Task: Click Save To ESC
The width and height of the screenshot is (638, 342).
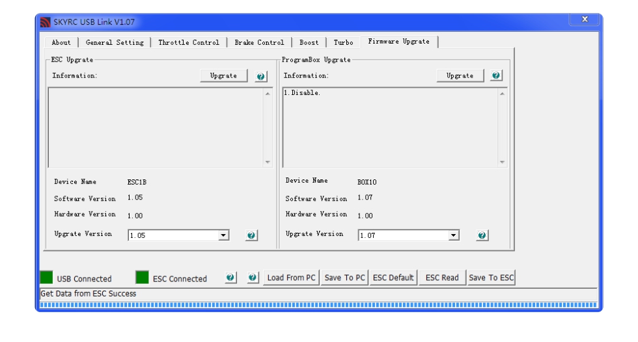Action: pos(491,278)
